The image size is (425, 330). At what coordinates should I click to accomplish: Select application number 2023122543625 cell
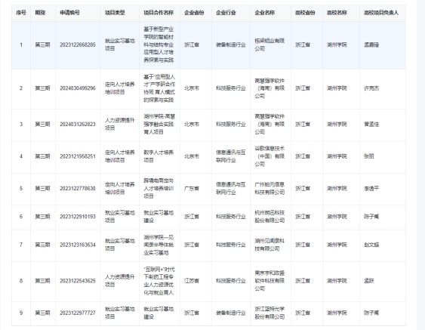pyautogui.click(x=78, y=281)
